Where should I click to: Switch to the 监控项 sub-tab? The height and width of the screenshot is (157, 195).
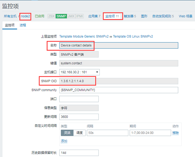coord(10,25)
